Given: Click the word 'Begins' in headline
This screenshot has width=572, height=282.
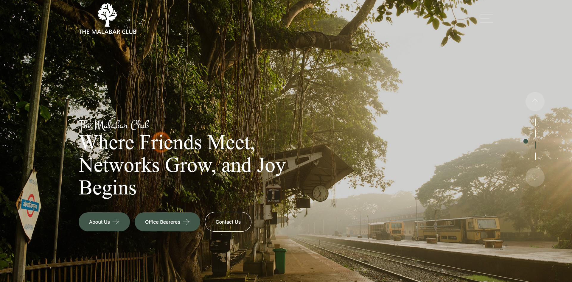Looking at the screenshot, I should (108, 188).
